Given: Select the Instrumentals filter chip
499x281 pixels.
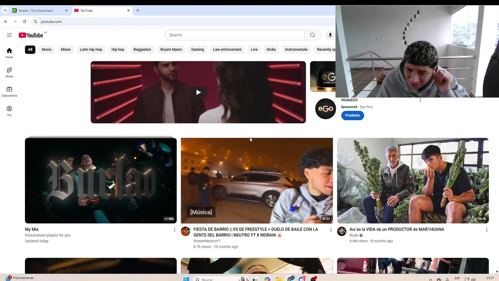Looking at the screenshot, I should pos(296,50).
